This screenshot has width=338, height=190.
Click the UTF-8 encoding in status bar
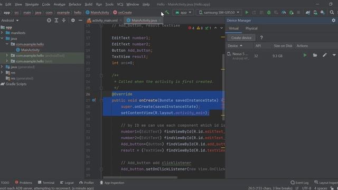coord(306,188)
